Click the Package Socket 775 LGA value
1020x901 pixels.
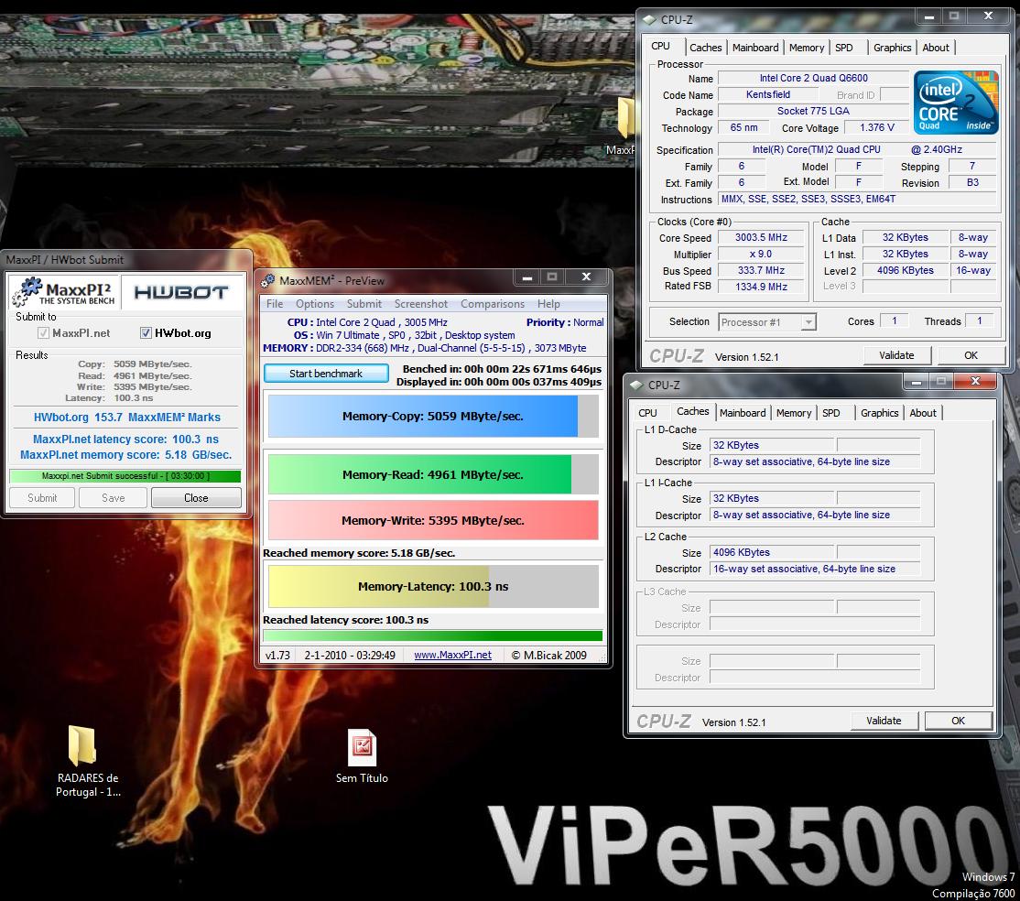coord(813,111)
